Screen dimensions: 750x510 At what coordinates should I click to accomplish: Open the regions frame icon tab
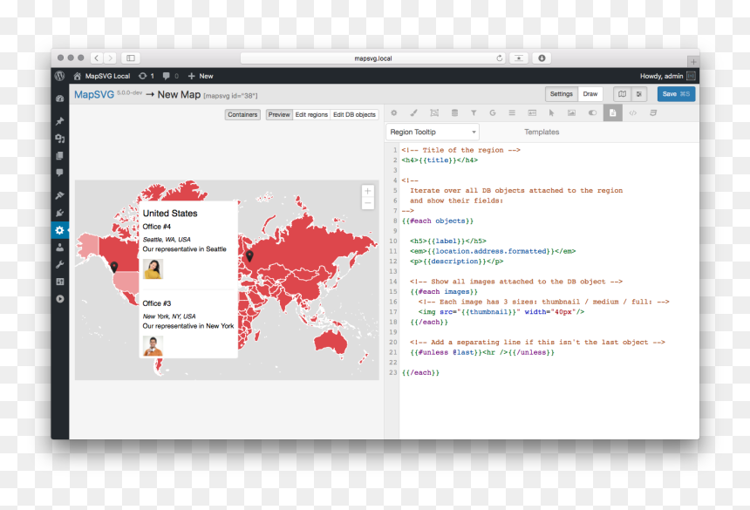pyautogui.click(x=434, y=113)
